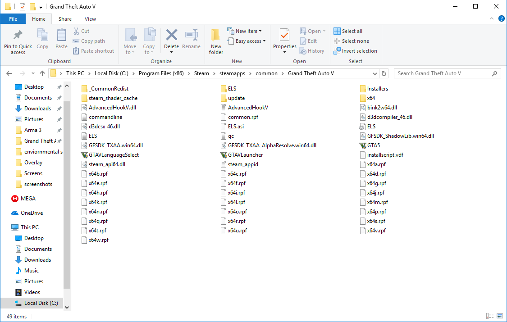Image resolution: width=507 pixels, height=322 pixels.
Task: Open OneDrive in navigation pane
Action: 27,213
